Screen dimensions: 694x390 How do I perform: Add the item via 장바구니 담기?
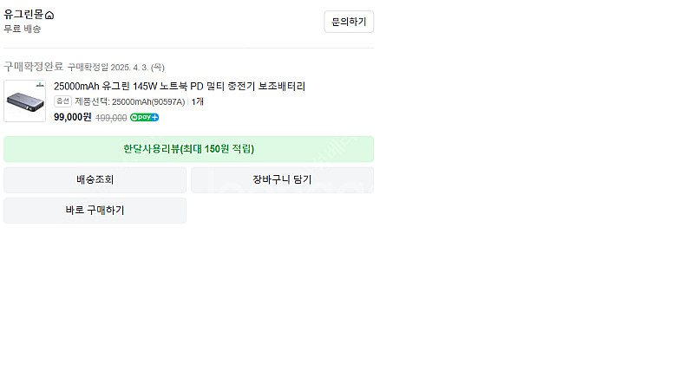pyautogui.click(x=283, y=179)
